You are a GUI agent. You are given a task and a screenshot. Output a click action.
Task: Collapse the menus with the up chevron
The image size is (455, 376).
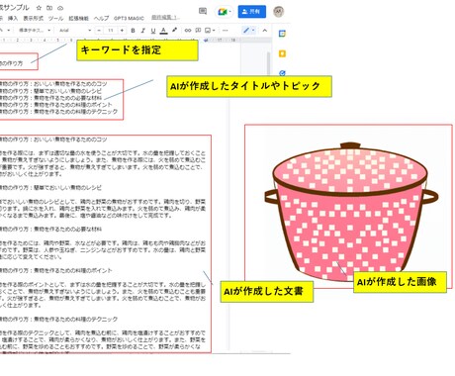coord(265,31)
